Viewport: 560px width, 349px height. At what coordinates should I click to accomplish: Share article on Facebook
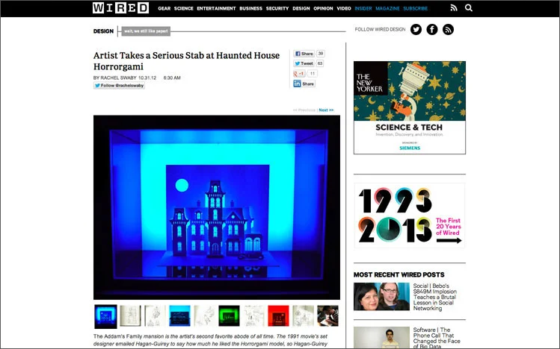click(304, 54)
